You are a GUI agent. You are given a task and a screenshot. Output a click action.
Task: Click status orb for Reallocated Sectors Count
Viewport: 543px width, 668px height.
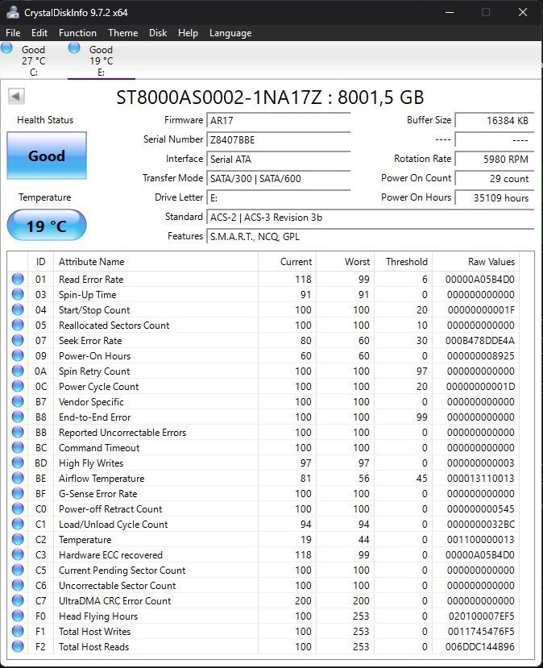18,326
